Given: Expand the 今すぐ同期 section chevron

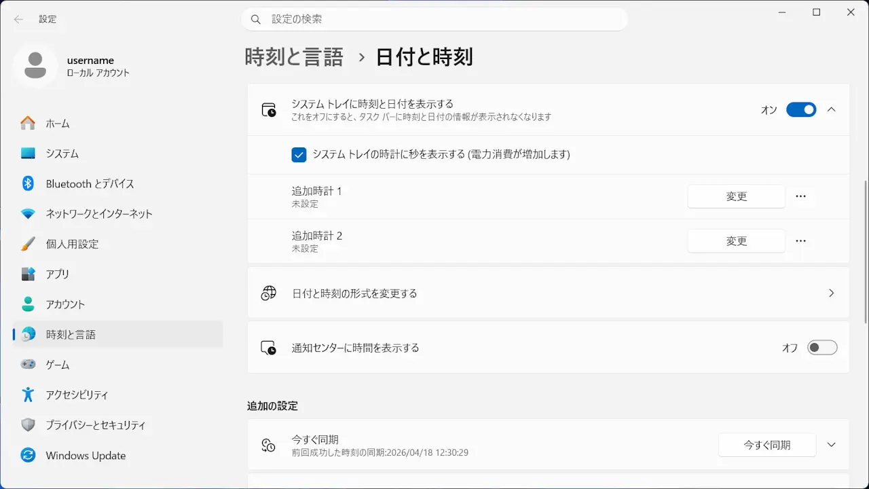Looking at the screenshot, I should pos(831,445).
